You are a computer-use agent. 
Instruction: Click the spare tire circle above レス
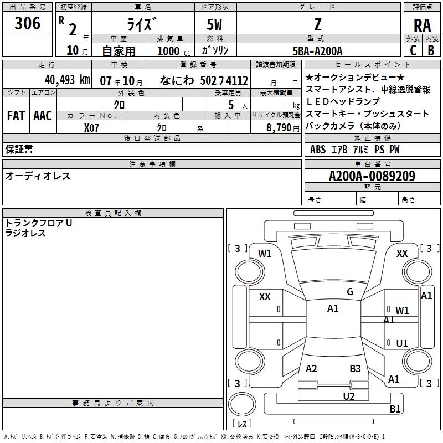coord(242,404)
